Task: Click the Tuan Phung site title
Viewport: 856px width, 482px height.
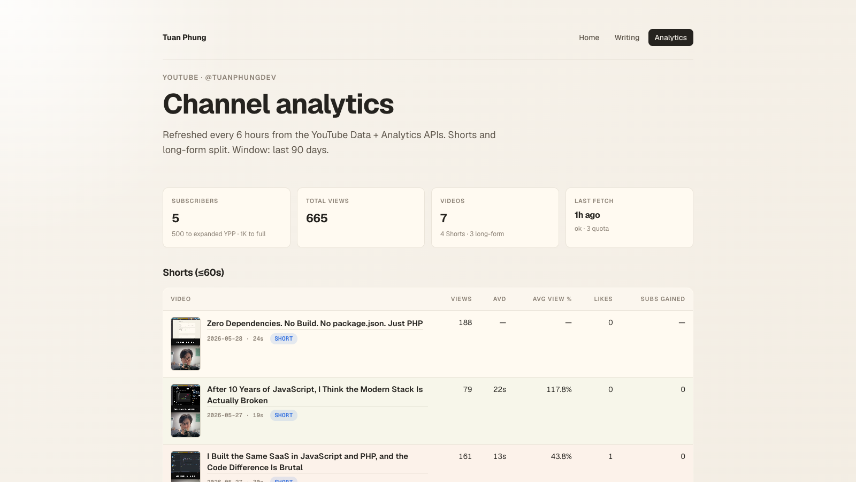Action: point(184,37)
